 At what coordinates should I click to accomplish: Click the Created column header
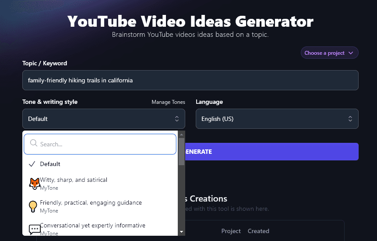click(x=258, y=231)
